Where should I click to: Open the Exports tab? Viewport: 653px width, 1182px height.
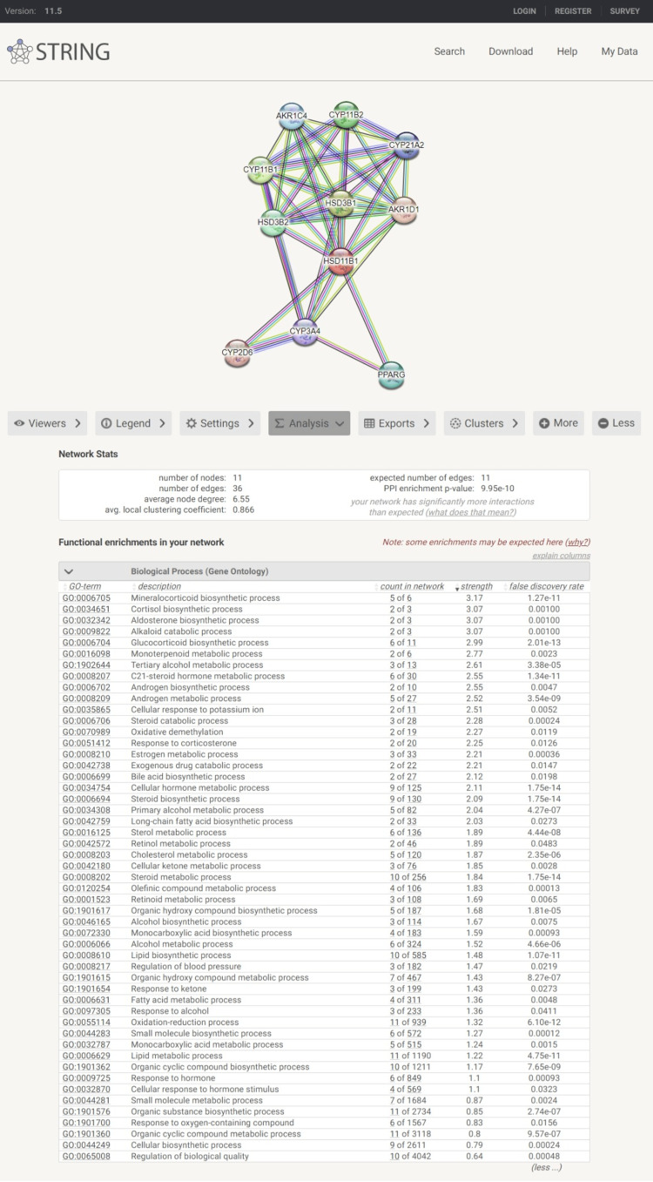397,423
